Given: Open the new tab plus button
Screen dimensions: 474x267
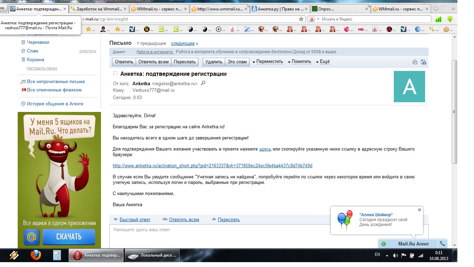Looking at the screenshot, I should click(x=436, y=9).
